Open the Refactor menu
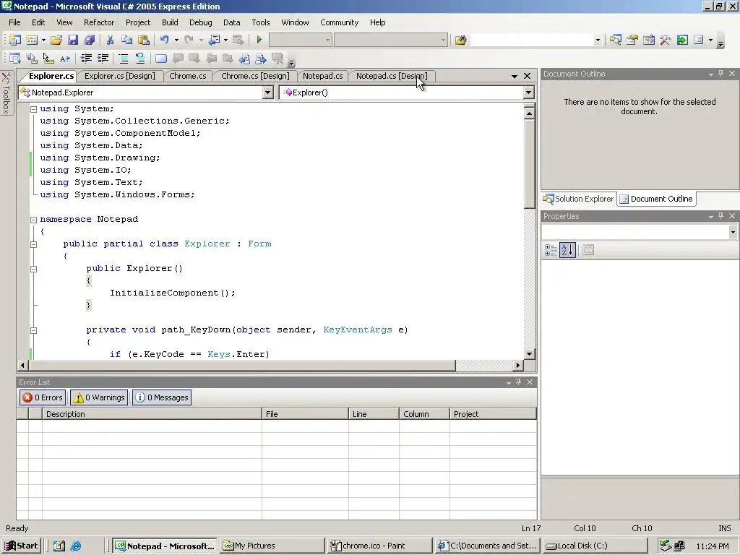 (98, 22)
